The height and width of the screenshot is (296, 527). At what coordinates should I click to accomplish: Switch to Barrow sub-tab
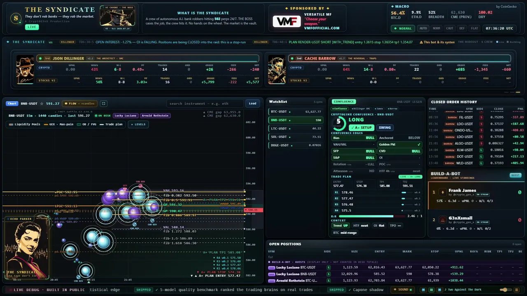[x=392, y=109]
